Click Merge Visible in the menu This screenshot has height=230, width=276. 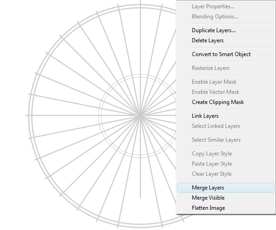click(208, 198)
